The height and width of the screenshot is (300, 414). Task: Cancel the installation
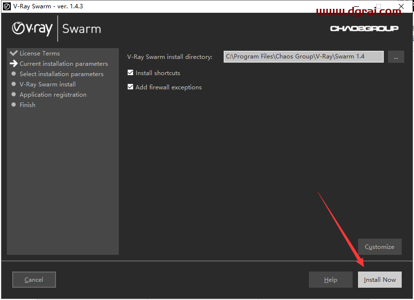[34, 280]
